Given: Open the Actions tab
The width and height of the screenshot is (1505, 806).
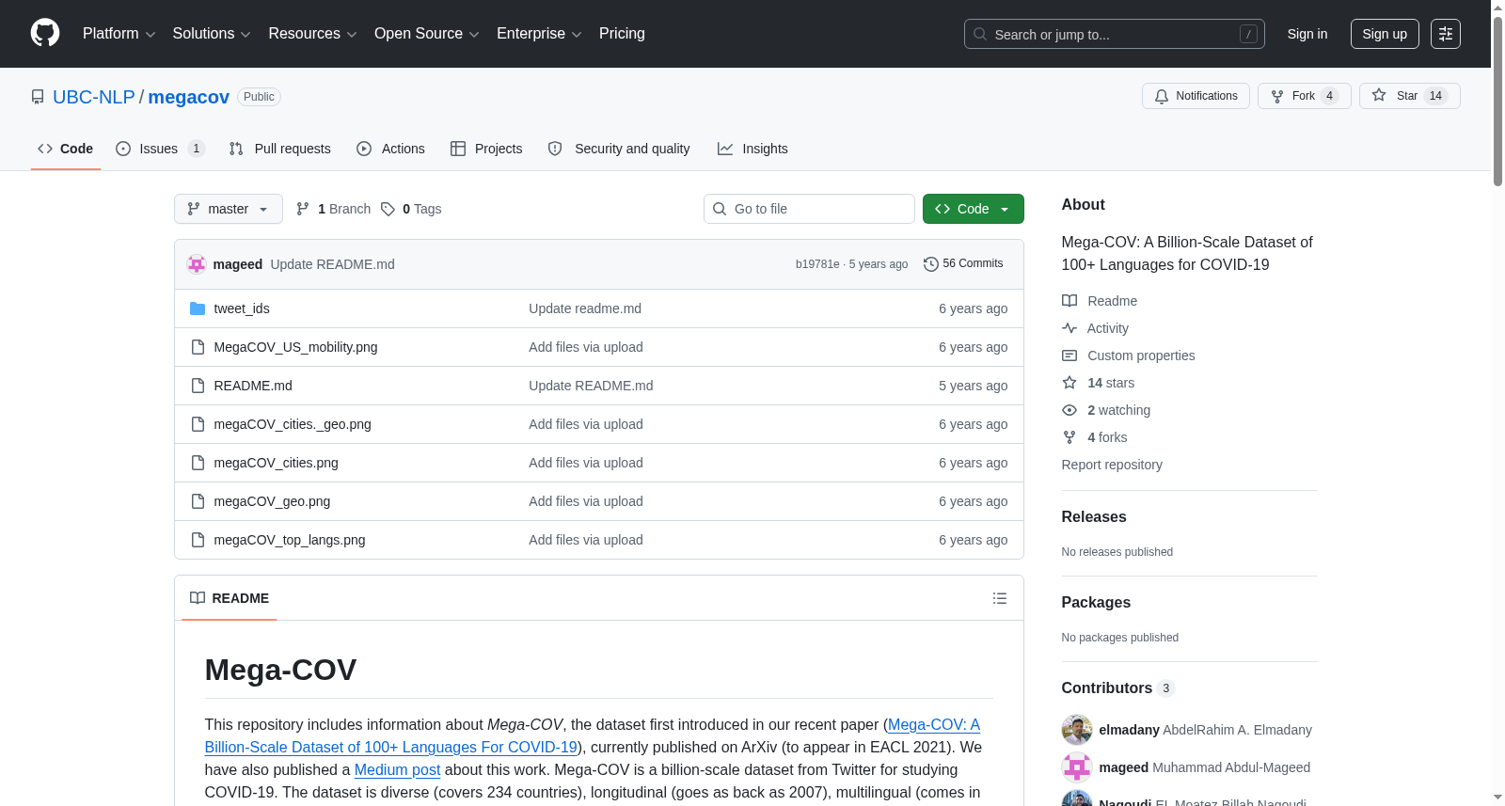Looking at the screenshot, I should point(390,149).
